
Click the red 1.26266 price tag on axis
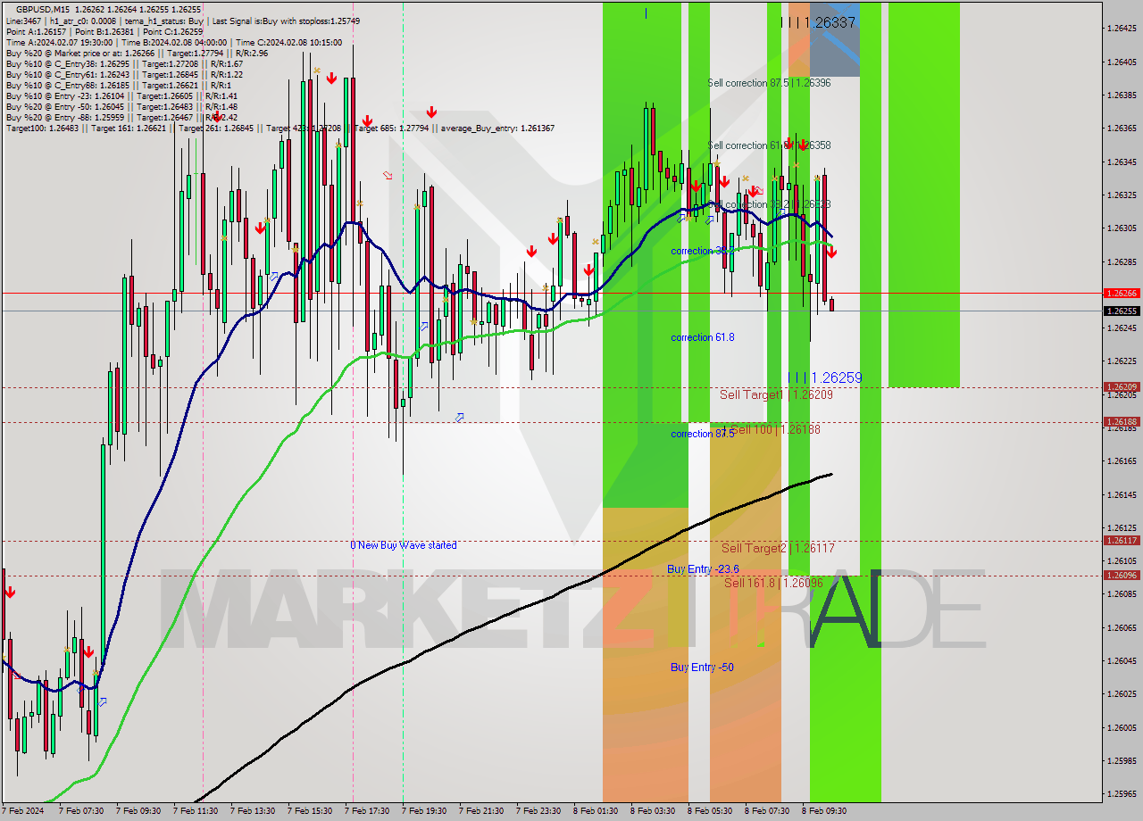coord(1121,293)
